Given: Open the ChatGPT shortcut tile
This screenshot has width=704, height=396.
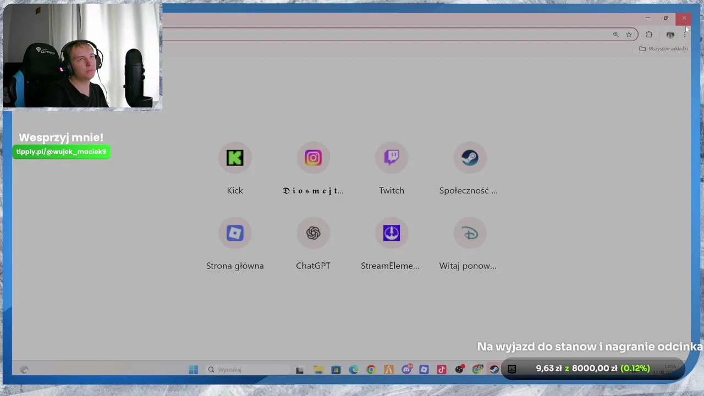Looking at the screenshot, I should pos(313,233).
